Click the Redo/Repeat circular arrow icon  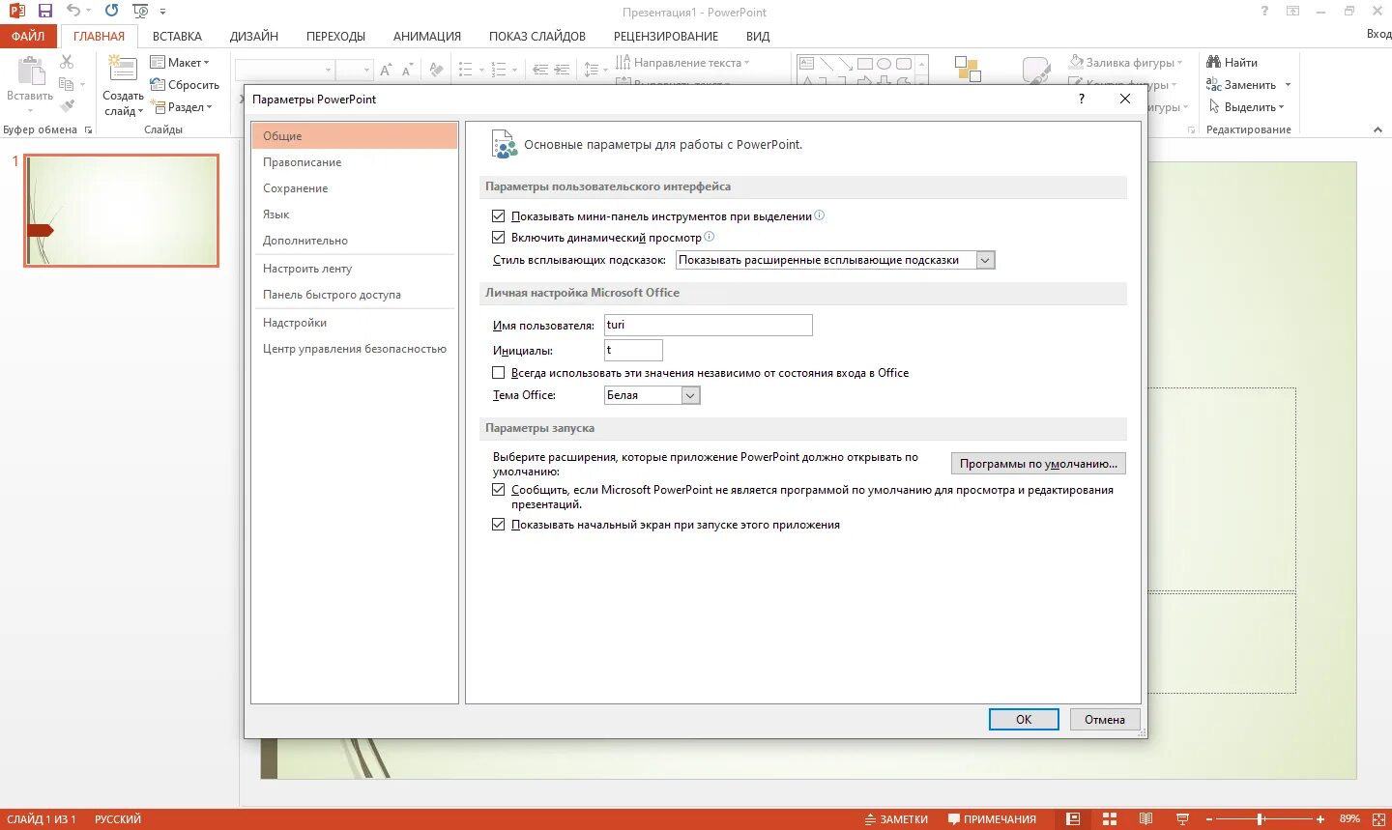click(111, 11)
